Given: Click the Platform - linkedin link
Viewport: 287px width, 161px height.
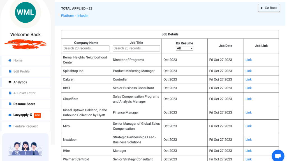Looking at the screenshot, I should [75, 16].
